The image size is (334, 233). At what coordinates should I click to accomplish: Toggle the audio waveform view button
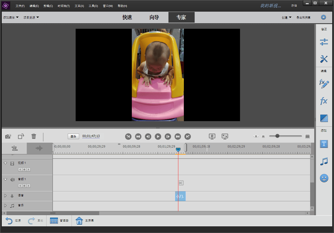pos(39,148)
